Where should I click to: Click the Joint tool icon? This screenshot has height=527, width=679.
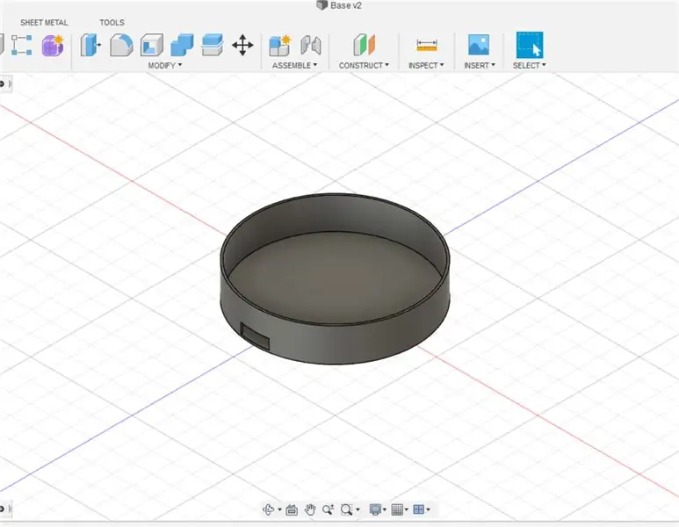pos(310,45)
